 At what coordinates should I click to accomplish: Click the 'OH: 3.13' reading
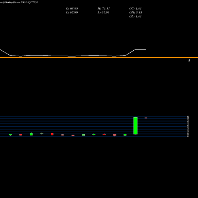(135, 13)
